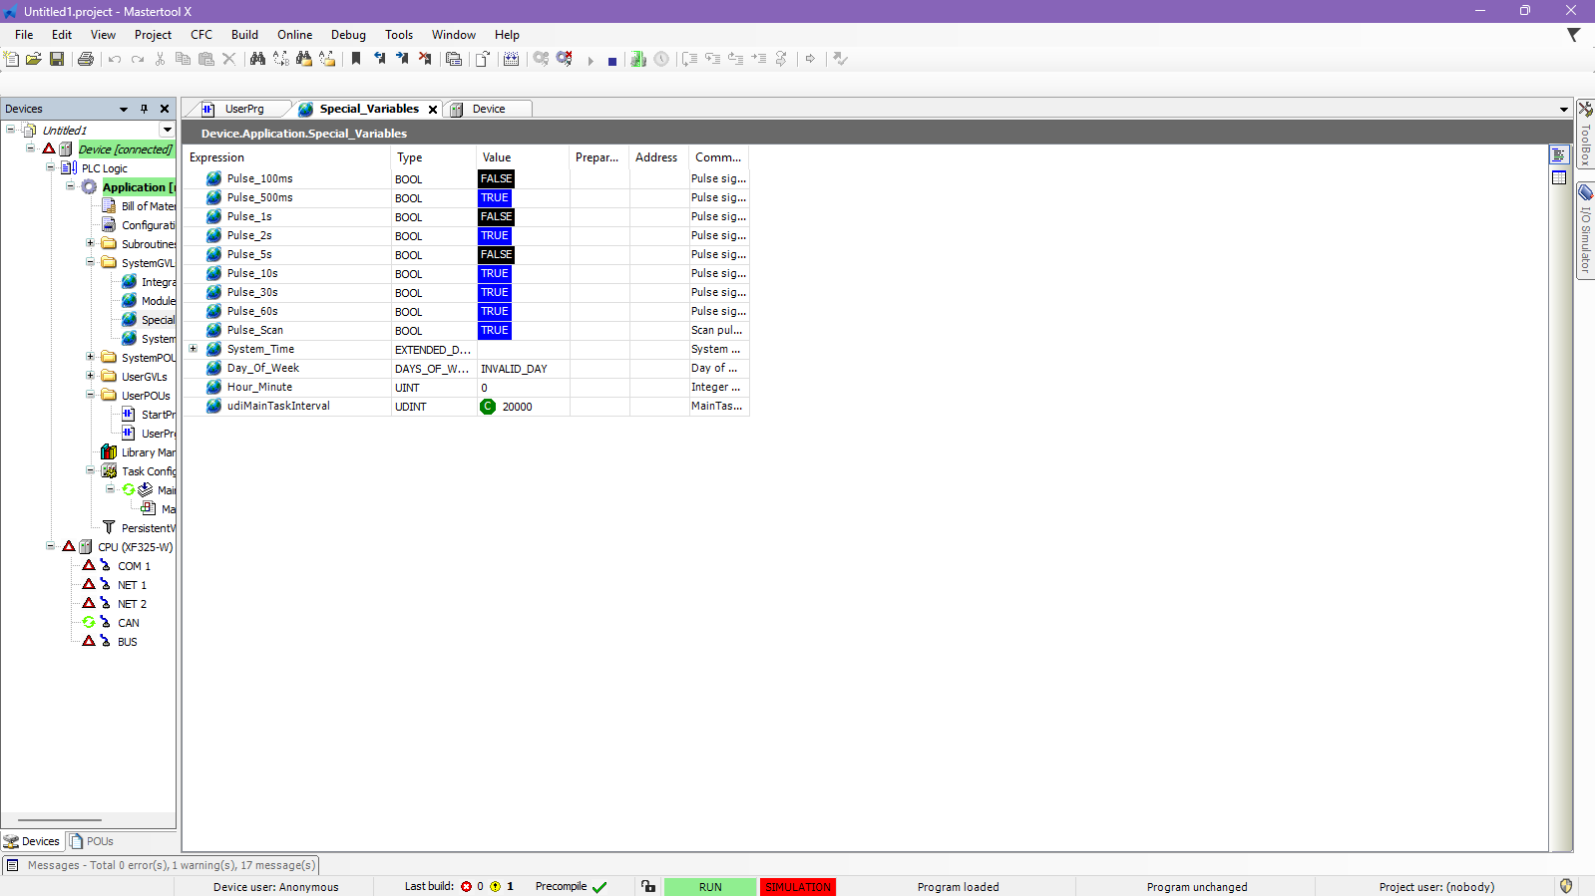Click the filter funnel icon at top right
Viewport: 1595px width, 896px height.
pyautogui.click(x=1573, y=35)
